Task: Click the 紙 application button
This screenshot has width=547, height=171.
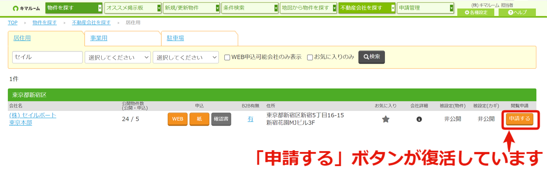Action: [x=200, y=119]
